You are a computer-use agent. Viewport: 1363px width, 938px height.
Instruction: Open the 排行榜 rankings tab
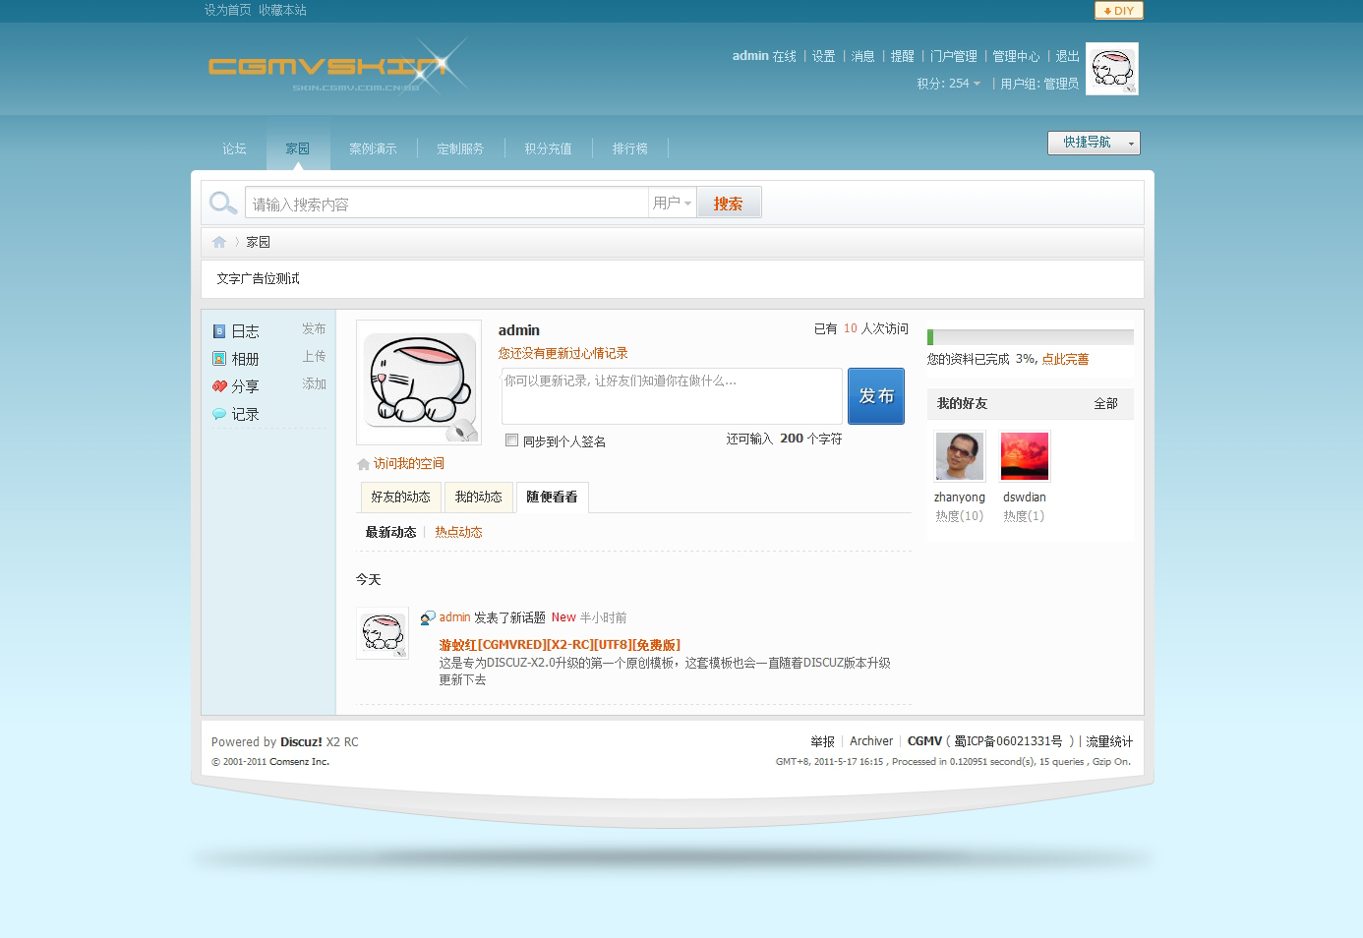click(630, 148)
